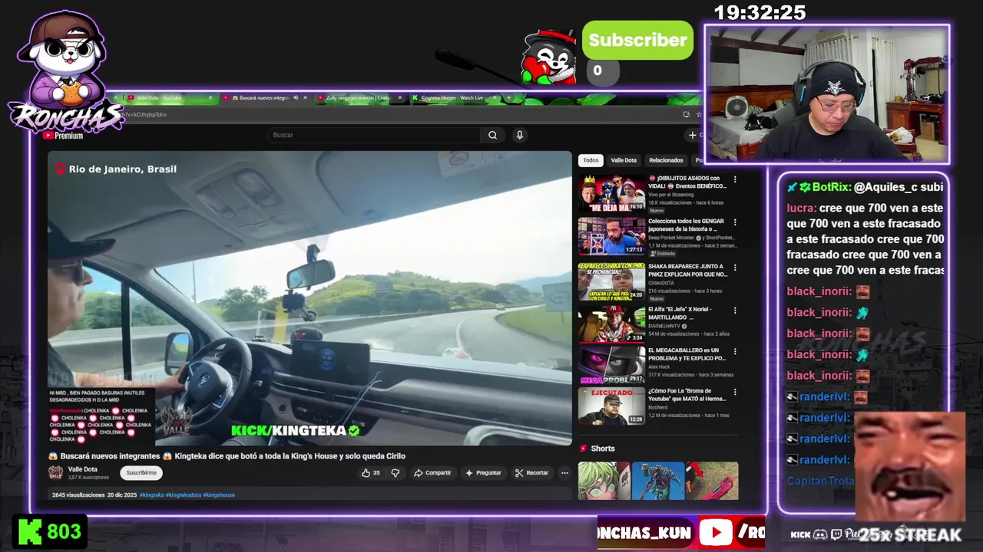Open Valle Dota channel name link
Viewport: 983px width, 552px height.
coord(83,469)
